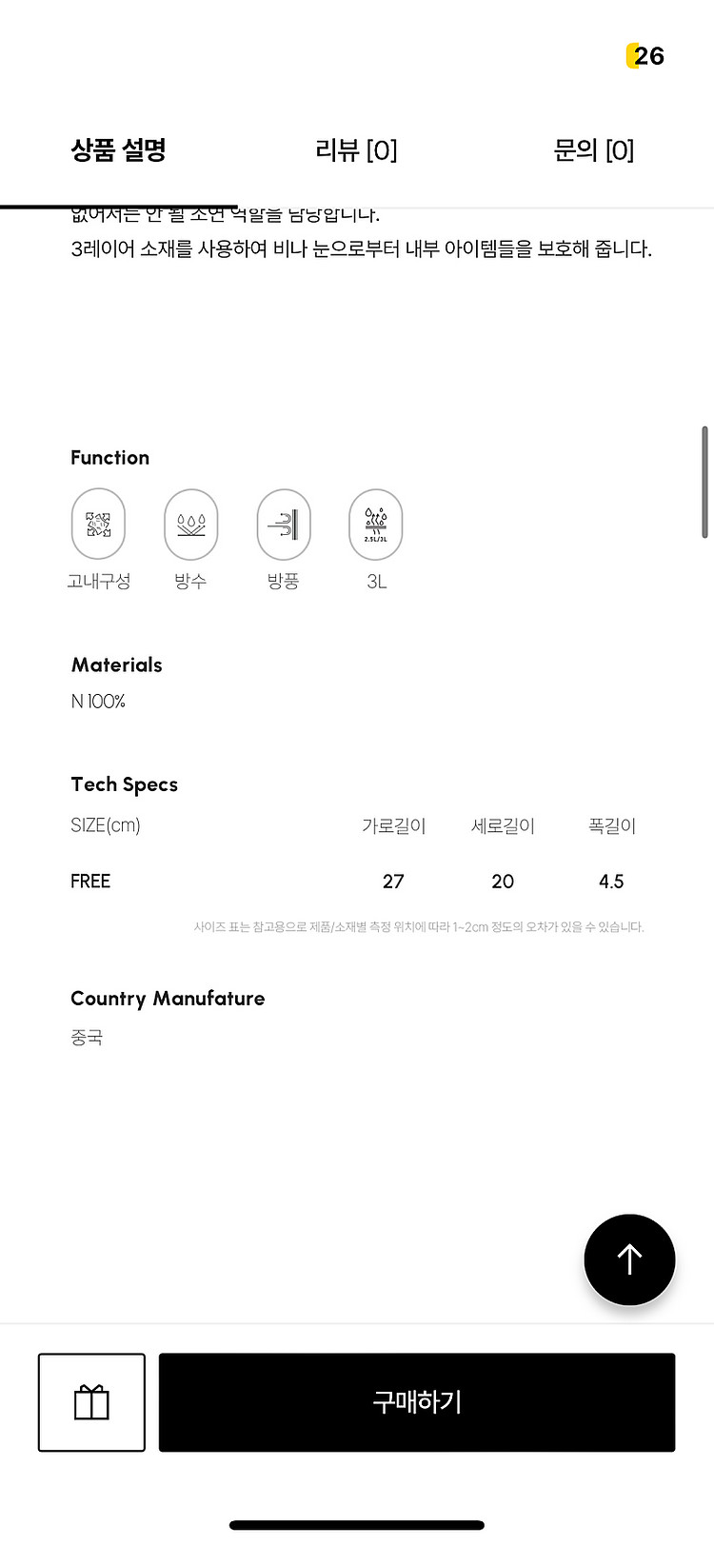Tap the scroll-to-top arrow button
This screenshot has height=1546, width=714.
(x=629, y=1259)
